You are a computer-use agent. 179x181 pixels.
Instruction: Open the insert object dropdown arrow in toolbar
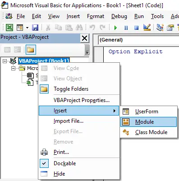(27, 28)
